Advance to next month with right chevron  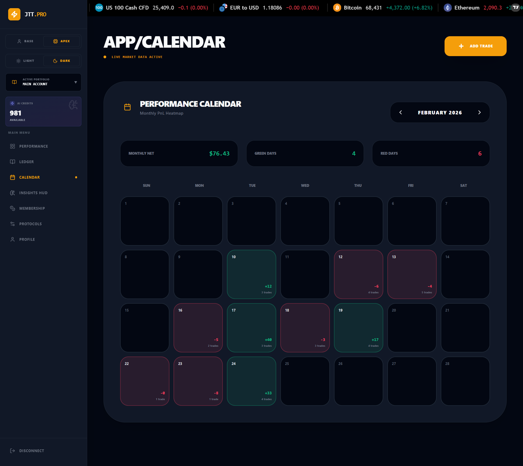pyautogui.click(x=479, y=112)
